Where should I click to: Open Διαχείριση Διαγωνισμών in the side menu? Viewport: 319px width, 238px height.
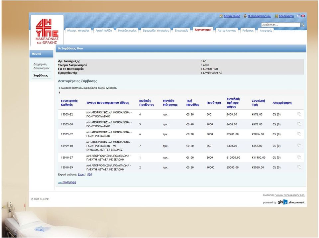click(x=41, y=66)
